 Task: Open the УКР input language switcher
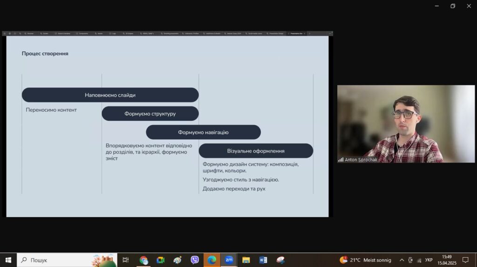tap(429, 260)
